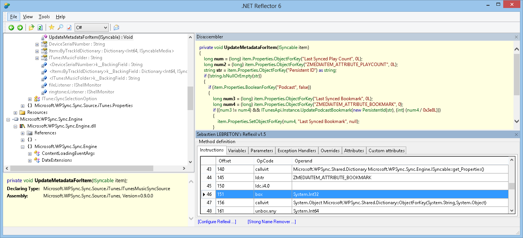
Task: Click the ISyncable type link in code
Action: click(x=288, y=47)
